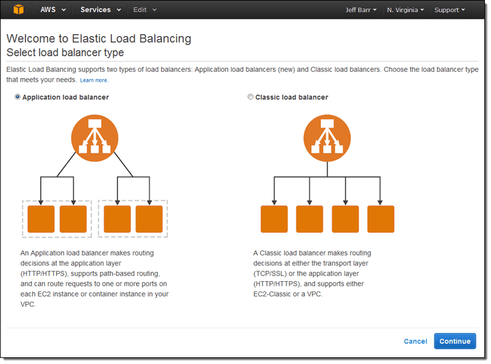491x364 pixels.
Task: Open the Learn more link
Action: (x=94, y=80)
